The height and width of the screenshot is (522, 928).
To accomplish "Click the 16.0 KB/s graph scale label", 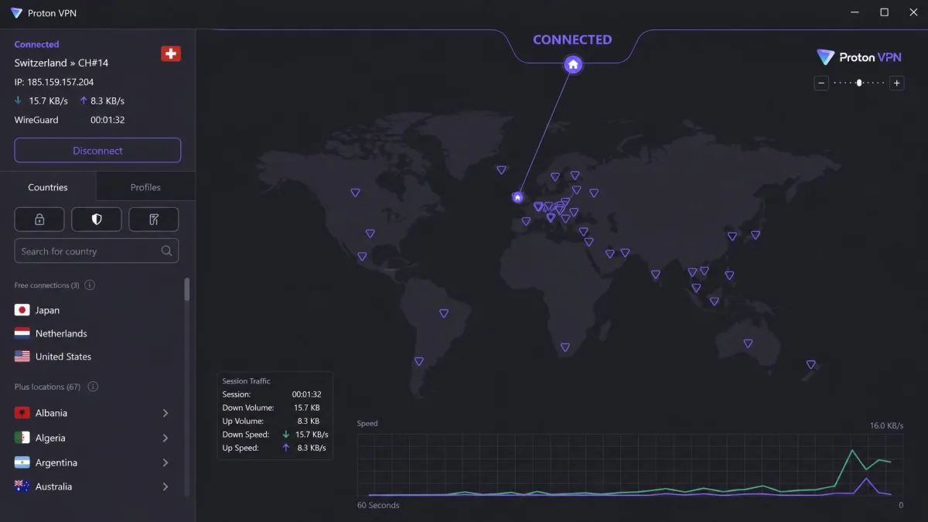I will 886,425.
